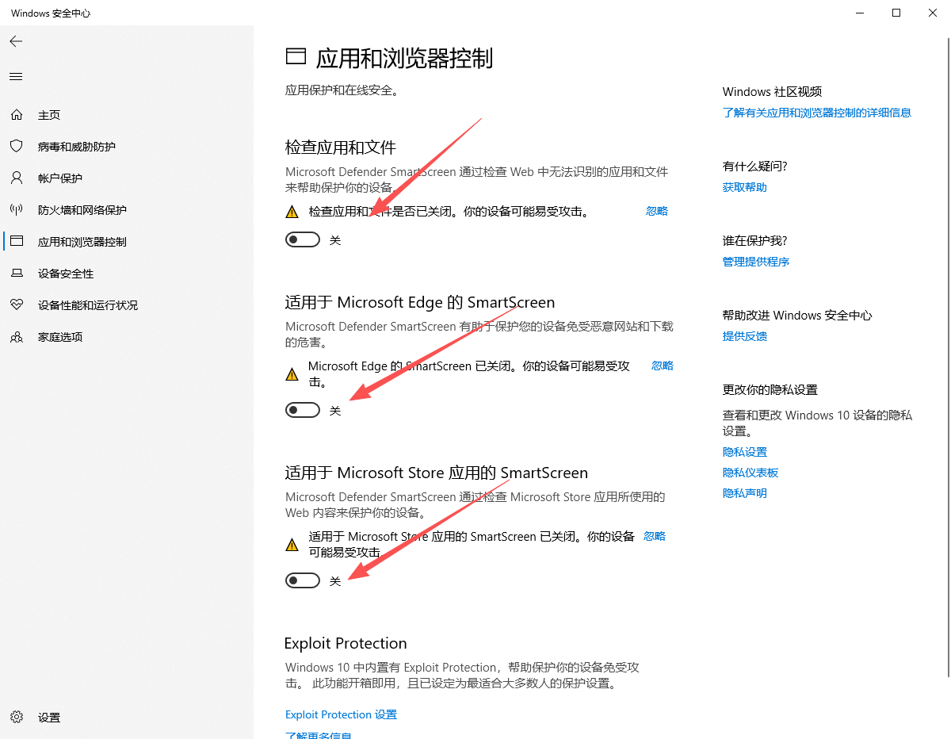Open the 隐私声明 link
This screenshot has height=739, width=951.
(745, 493)
